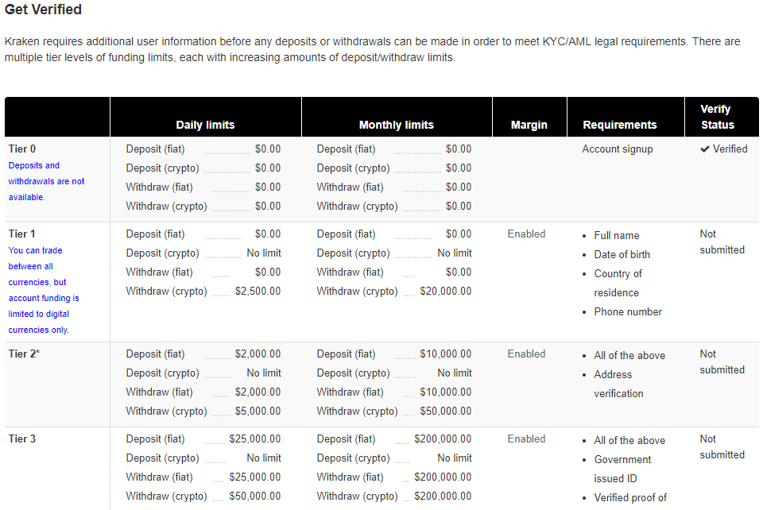Click the Verify Status column header
The width and height of the screenshot is (763, 510).
tap(717, 117)
